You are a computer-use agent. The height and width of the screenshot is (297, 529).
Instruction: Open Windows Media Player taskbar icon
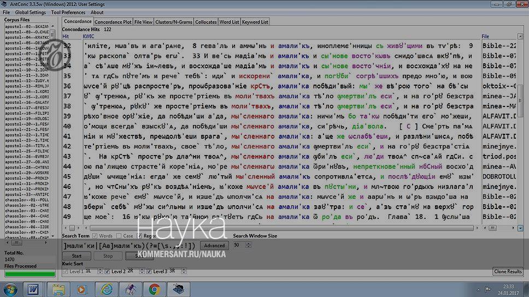(x=81, y=288)
